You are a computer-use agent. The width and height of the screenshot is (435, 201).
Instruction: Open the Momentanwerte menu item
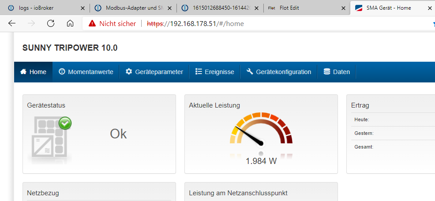86,72
